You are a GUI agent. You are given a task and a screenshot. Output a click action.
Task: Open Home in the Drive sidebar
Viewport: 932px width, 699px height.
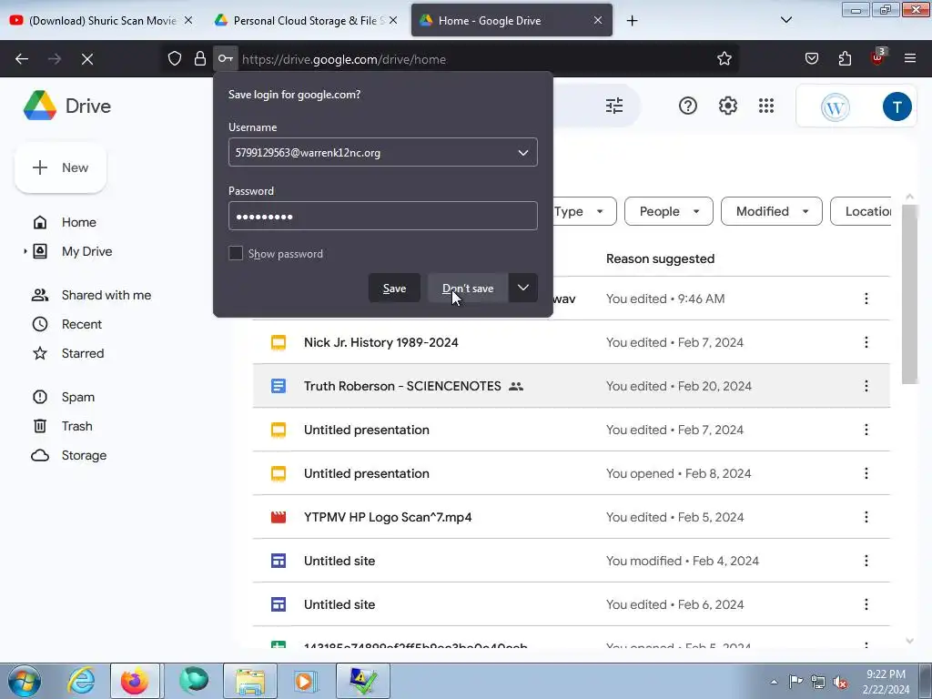point(78,222)
